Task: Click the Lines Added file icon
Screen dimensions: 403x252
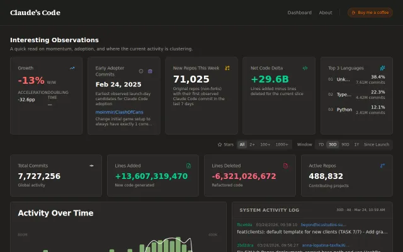Action: click(x=188, y=166)
